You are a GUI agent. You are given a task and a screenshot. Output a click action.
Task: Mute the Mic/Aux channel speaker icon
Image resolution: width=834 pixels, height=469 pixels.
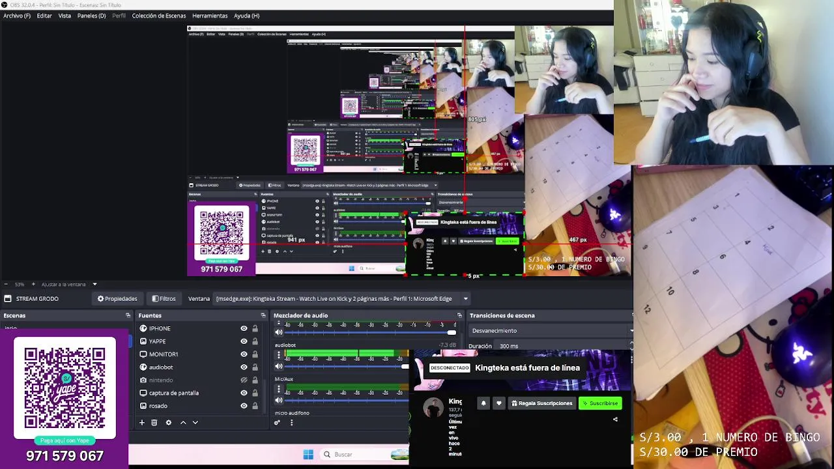(x=279, y=400)
